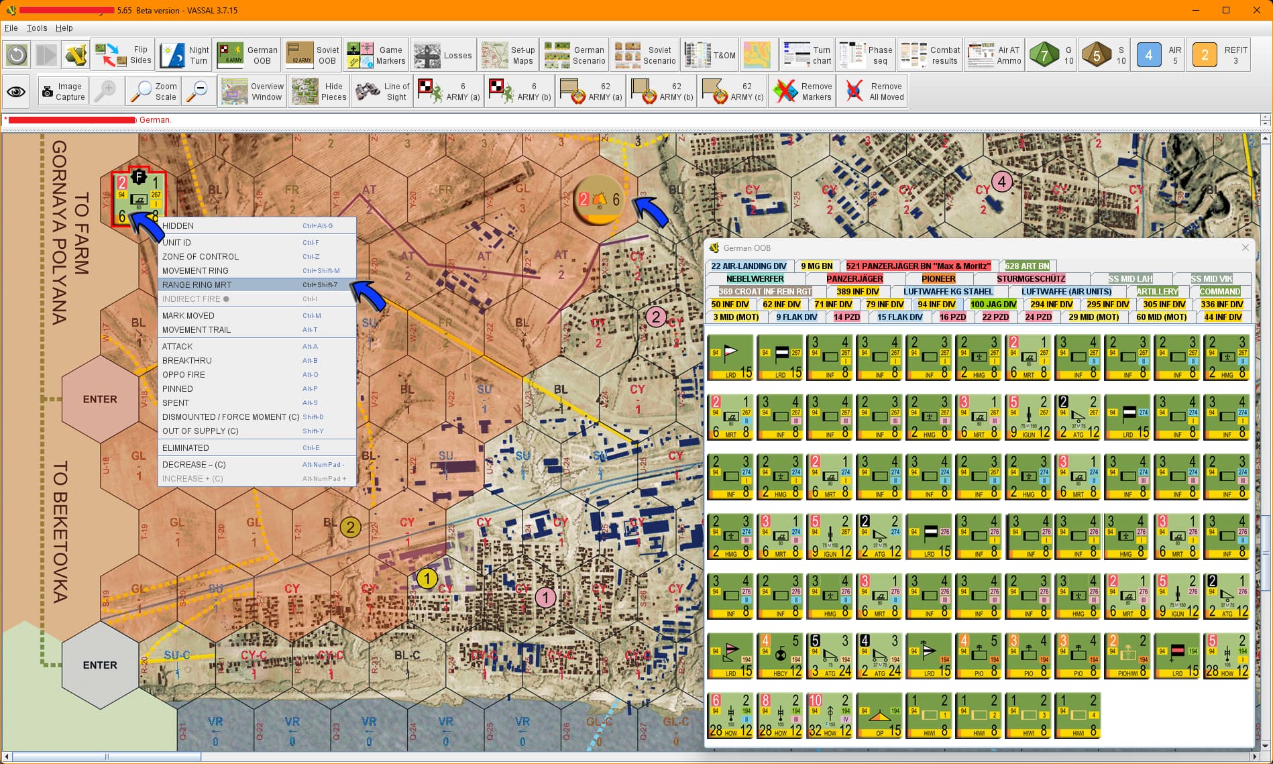The height and width of the screenshot is (764, 1273).
Task: Open the Set-up Maps window
Action: click(508, 55)
